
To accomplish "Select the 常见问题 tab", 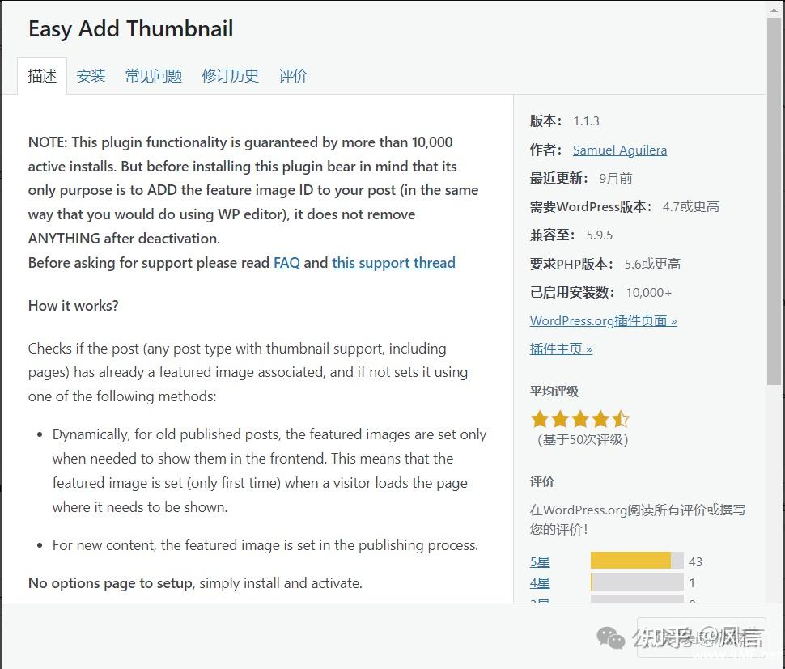I will (x=153, y=76).
